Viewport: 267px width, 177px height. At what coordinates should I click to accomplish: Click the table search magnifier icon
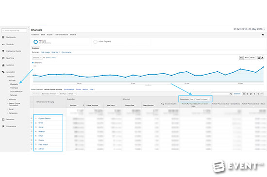coord(231,94)
